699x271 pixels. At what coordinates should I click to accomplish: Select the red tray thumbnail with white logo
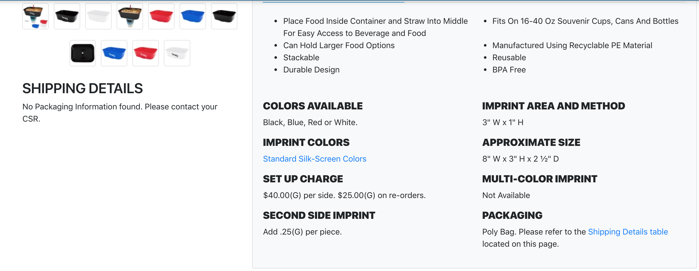pos(145,53)
